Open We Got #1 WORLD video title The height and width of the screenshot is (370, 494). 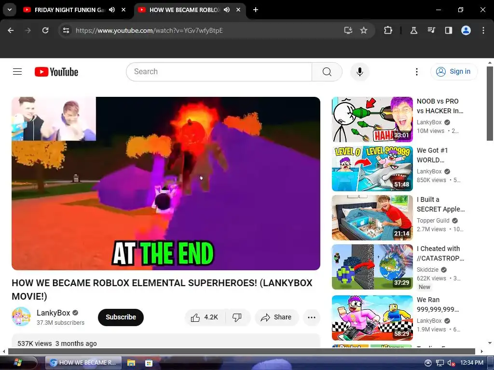click(432, 155)
